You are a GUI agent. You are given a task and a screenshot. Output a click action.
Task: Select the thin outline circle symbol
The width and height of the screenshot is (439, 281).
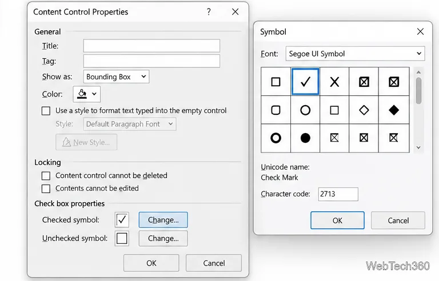(305, 110)
